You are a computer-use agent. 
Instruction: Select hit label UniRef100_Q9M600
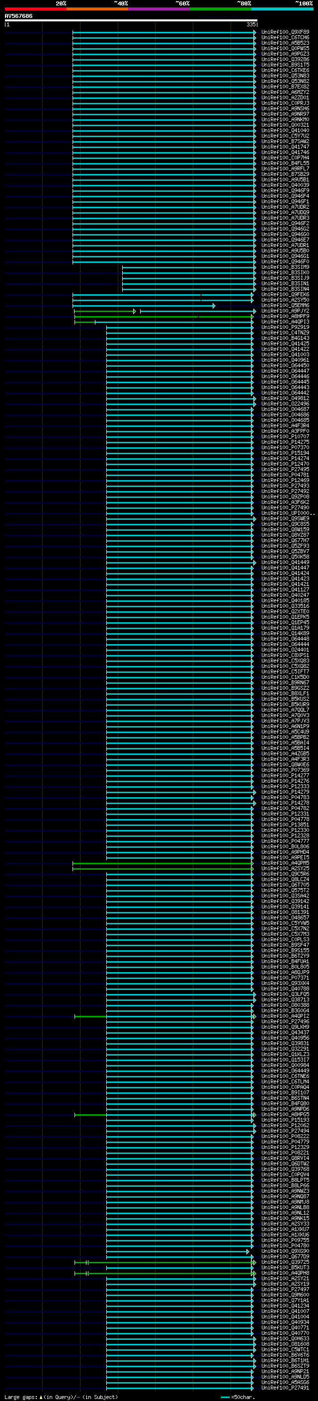[285, 1295]
